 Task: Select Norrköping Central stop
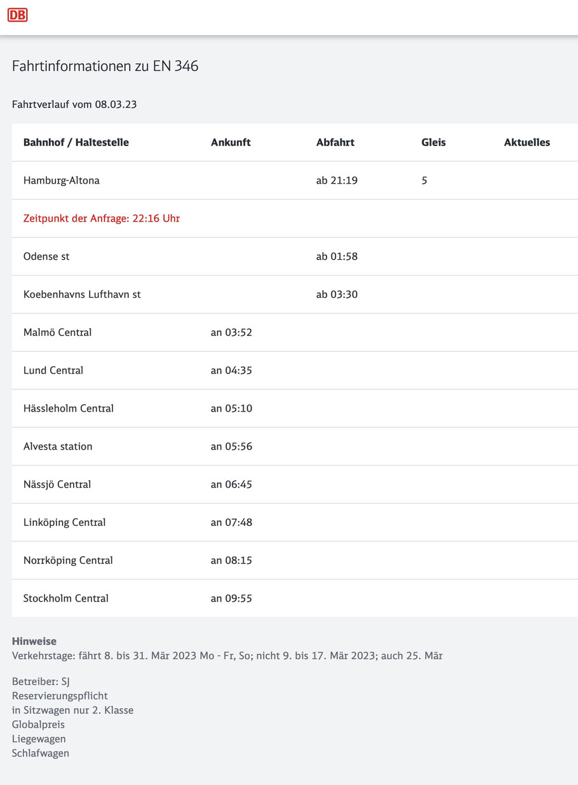coord(68,560)
